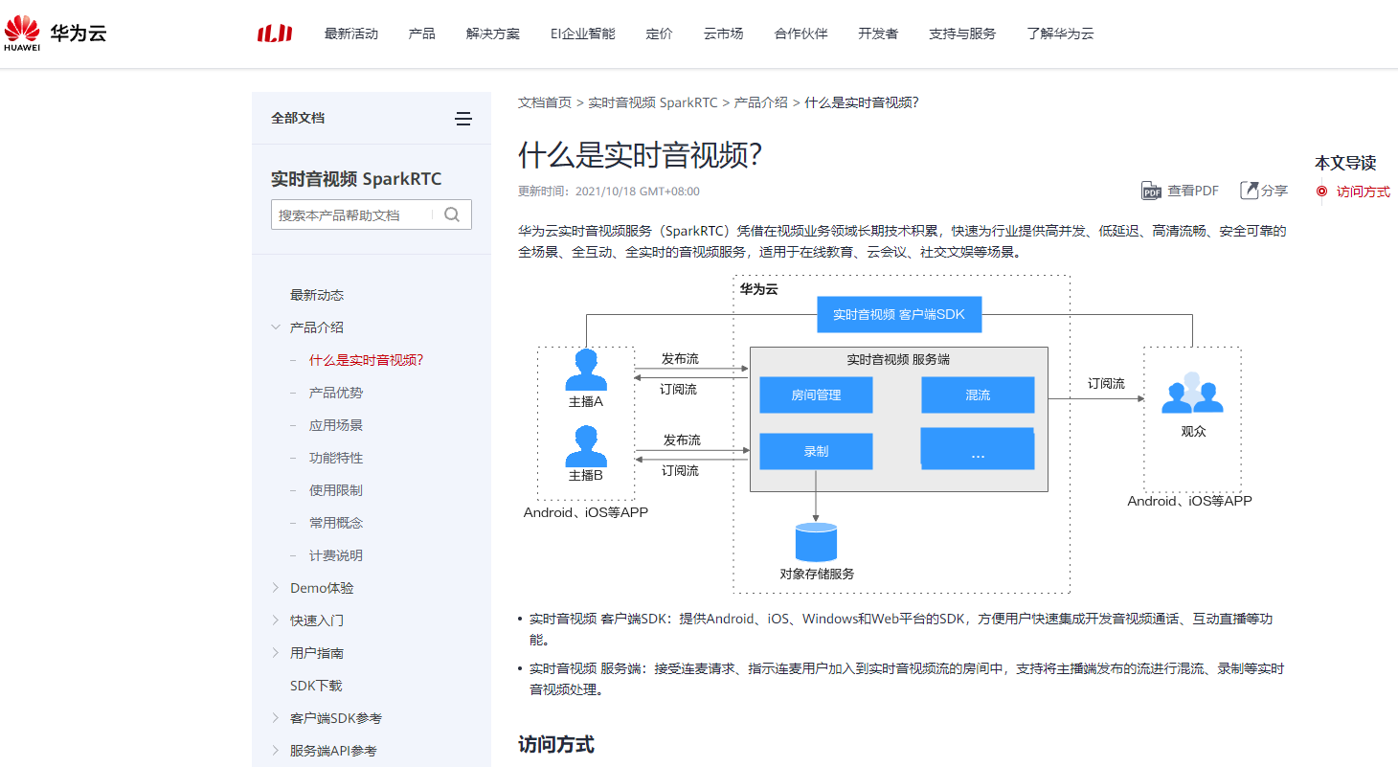Click the 访问方式 red bullet marker
1398x767 pixels.
[1321, 192]
